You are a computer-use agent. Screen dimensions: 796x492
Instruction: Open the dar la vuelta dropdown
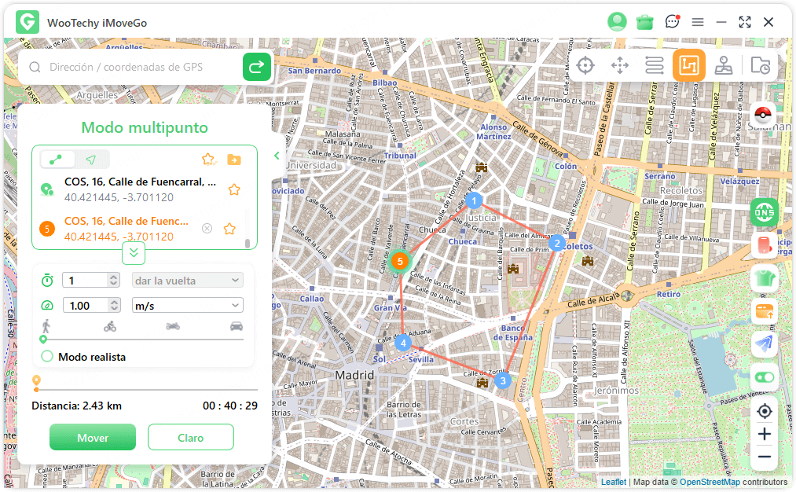[x=187, y=280]
